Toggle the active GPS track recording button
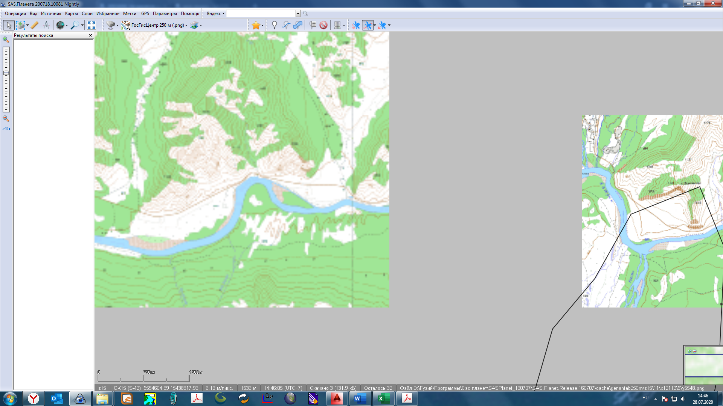Screen dimensions: 723x406 click(x=368, y=25)
